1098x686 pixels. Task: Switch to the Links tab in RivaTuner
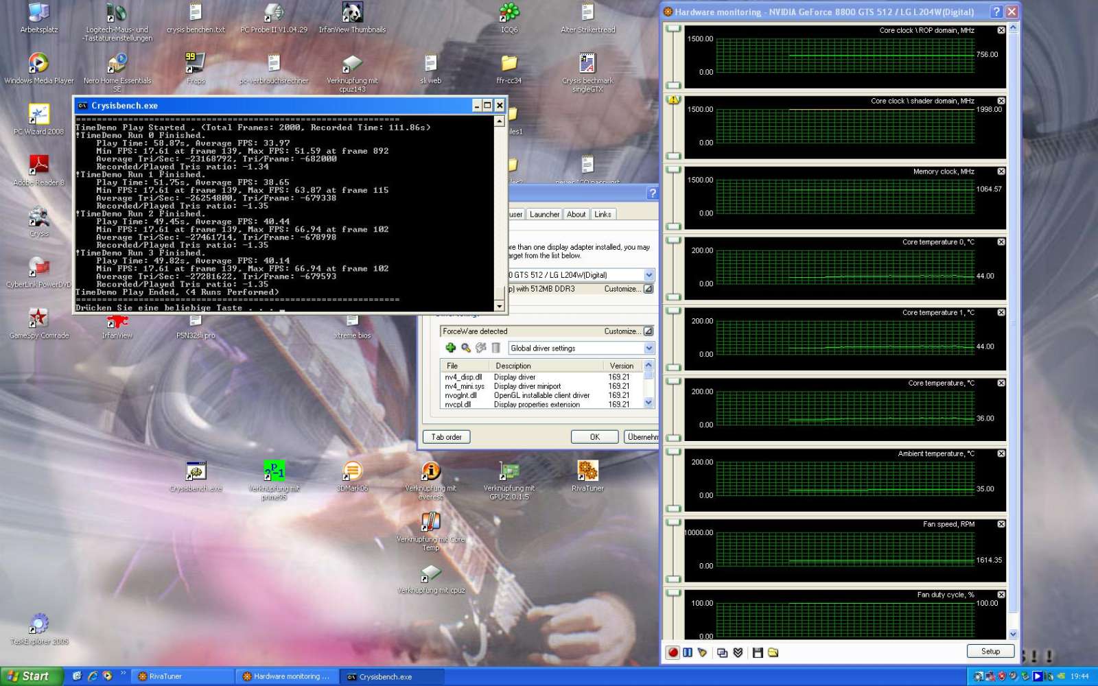(603, 215)
